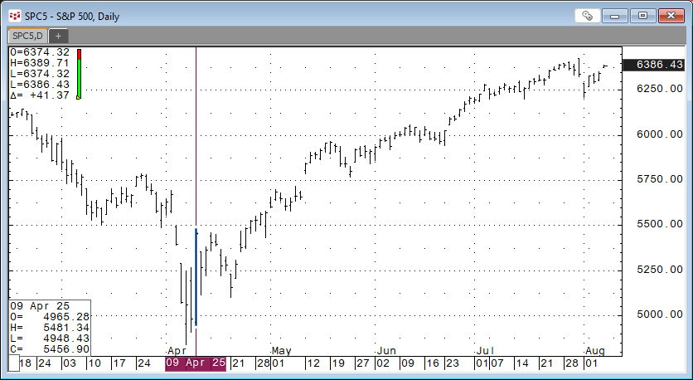Click the May month label on time axis

(x=282, y=351)
